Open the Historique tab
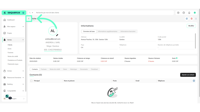This screenshot has width=200, height=112. tap(73, 69)
